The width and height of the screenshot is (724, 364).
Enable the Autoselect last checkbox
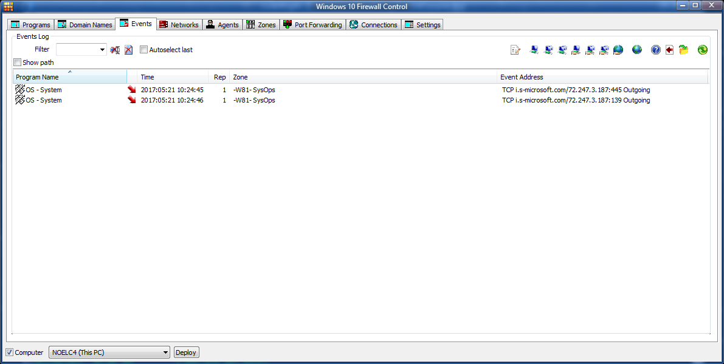pyautogui.click(x=144, y=50)
